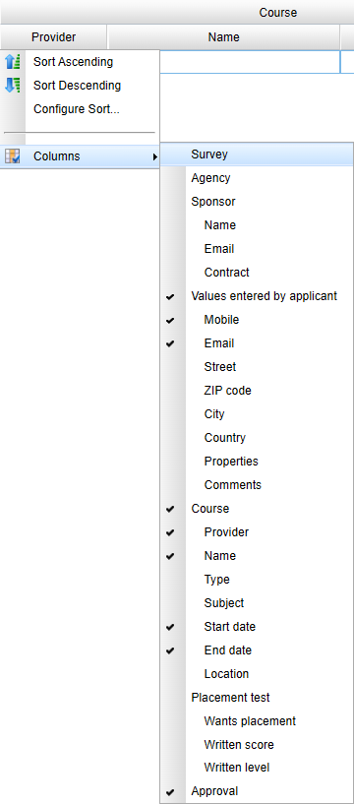Click the Sort Descending arrow icon

point(13,86)
